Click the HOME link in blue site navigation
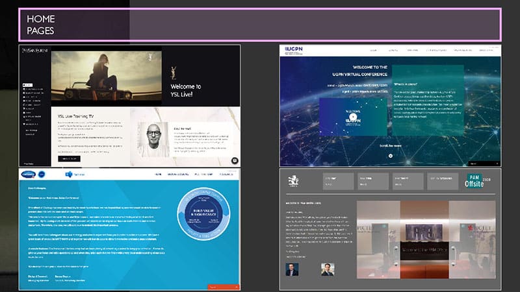The height and width of the screenshot is (292, 520). pos(158,175)
